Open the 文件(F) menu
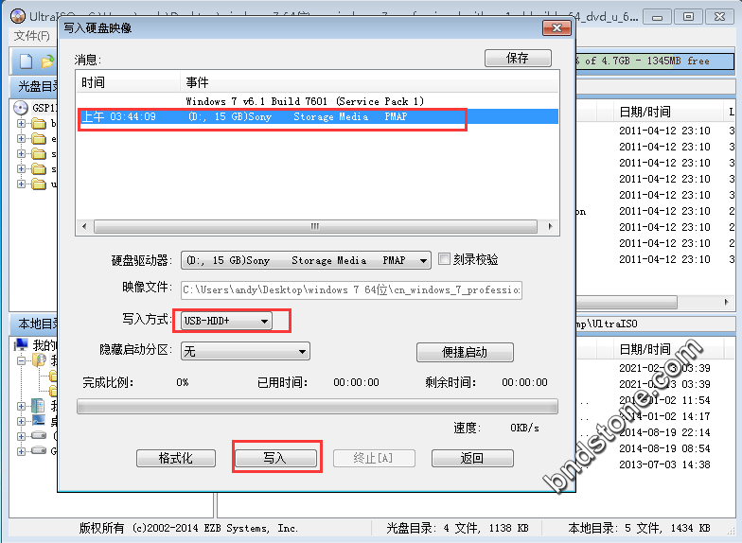742x543 pixels. [32, 36]
